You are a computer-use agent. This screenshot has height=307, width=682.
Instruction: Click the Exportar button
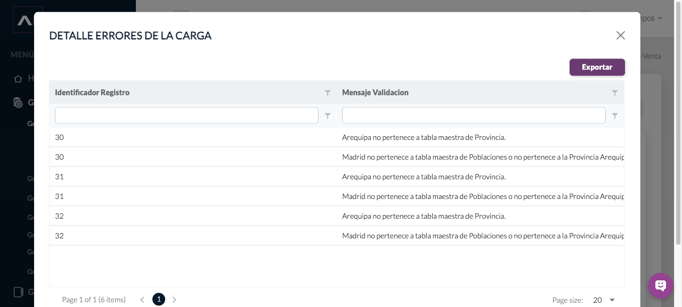coord(597,67)
